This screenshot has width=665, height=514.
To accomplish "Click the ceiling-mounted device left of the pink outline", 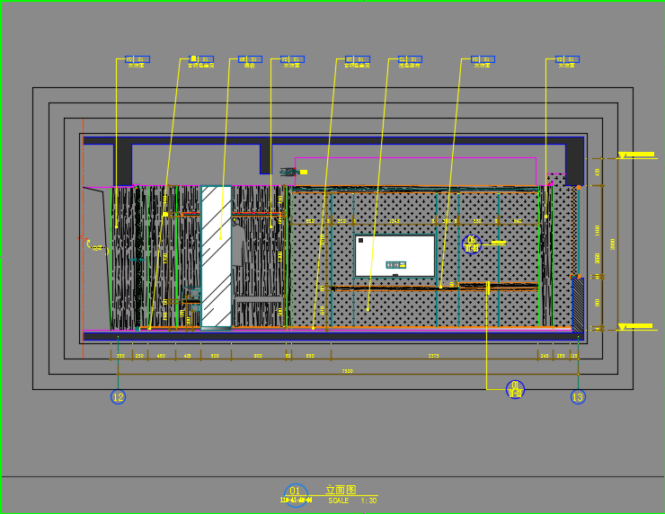I will click(288, 171).
